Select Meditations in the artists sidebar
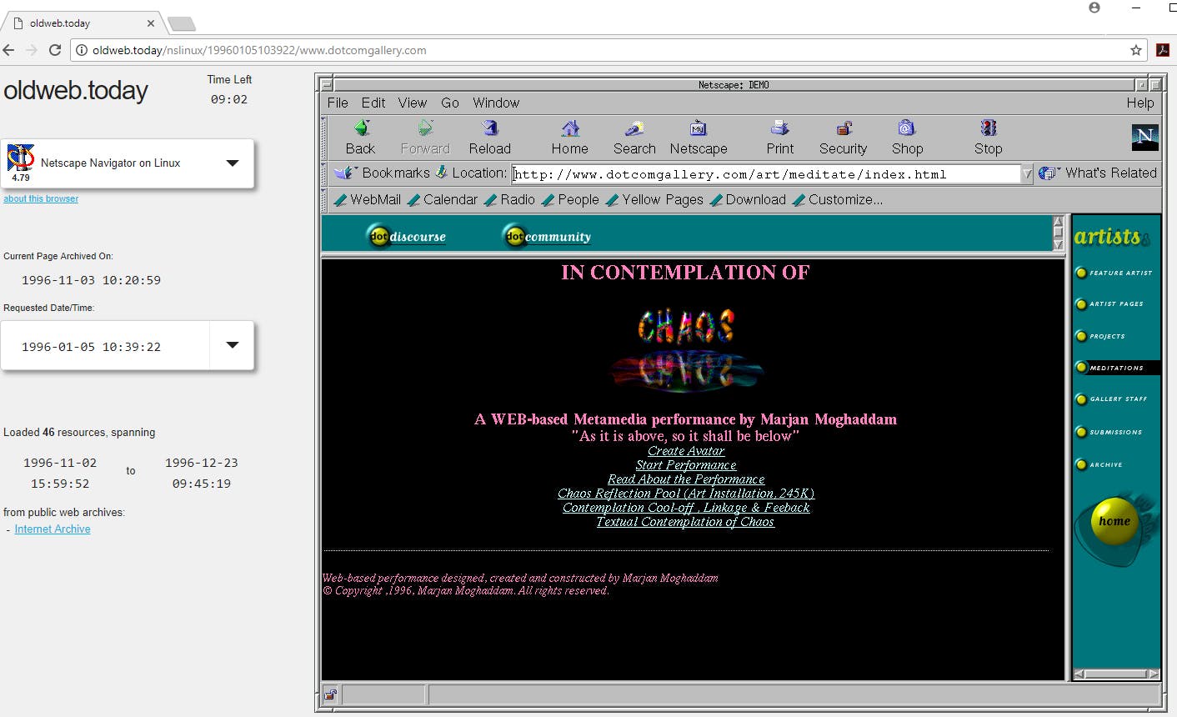Image resolution: width=1177 pixels, height=717 pixels. pos(1116,368)
